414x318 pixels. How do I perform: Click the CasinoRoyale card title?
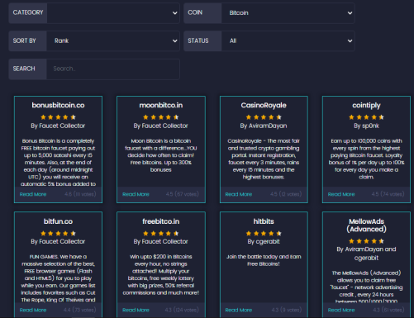264,106
